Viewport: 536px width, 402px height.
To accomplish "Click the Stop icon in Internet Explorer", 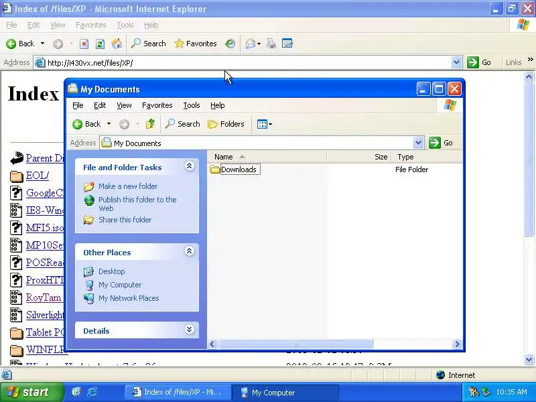I will click(84, 44).
